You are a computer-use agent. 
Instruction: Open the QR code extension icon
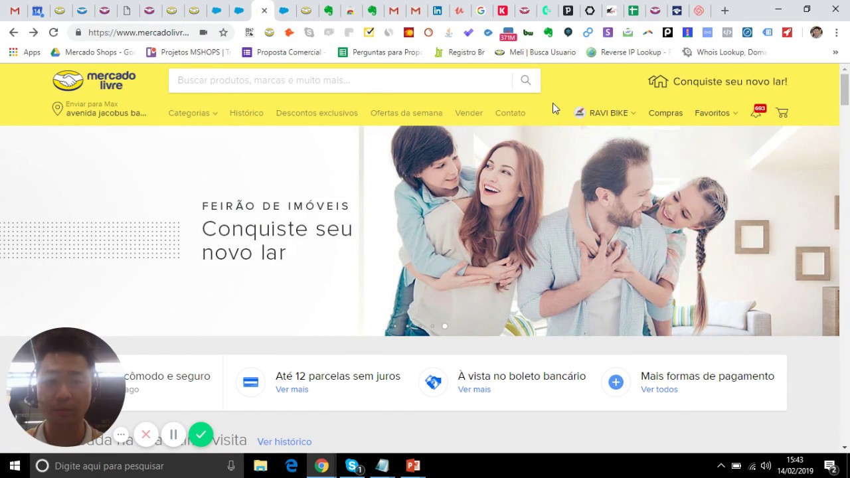(249, 33)
